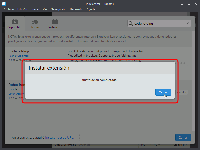Open the "Instalar desde URL…" link
Image resolution: width=200 pixels, height=150 pixels.
click(x=61, y=138)
